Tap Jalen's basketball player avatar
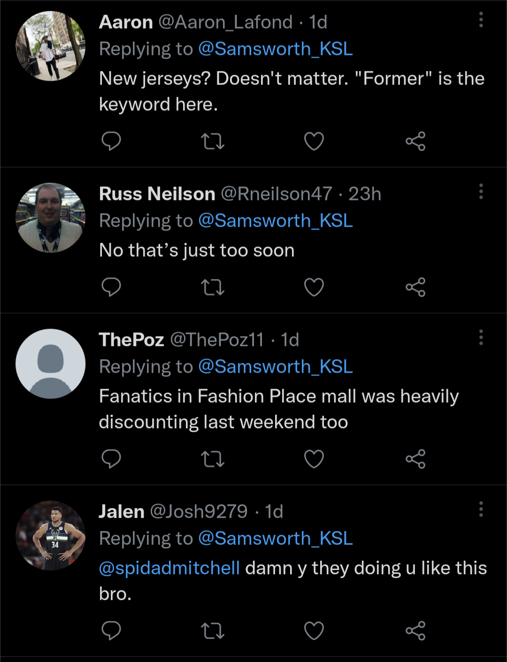 51,535
